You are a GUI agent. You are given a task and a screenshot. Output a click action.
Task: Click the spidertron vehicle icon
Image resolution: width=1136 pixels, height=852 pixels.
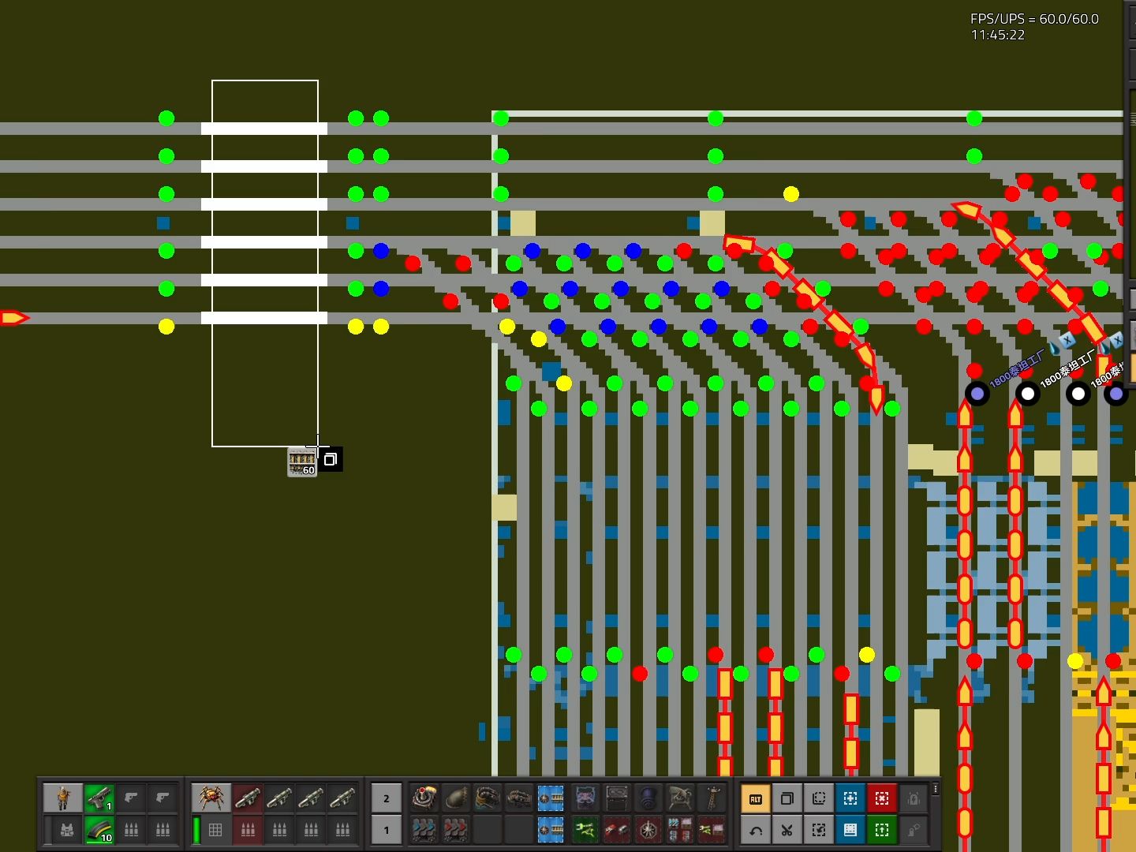coord(211,798)
